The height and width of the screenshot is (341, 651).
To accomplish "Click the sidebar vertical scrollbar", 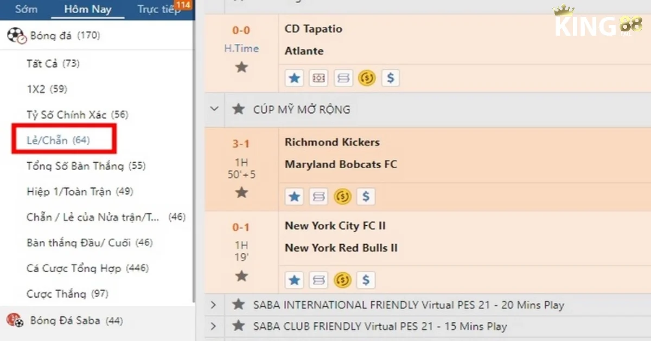I will 193,162.
